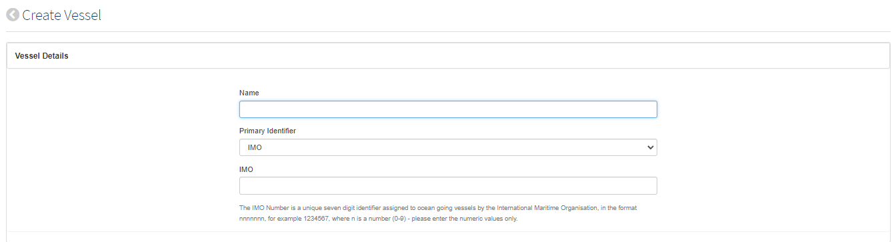894x242 pixels.
Task: Click the Primary Identifier label
Action: click(267, 131)
